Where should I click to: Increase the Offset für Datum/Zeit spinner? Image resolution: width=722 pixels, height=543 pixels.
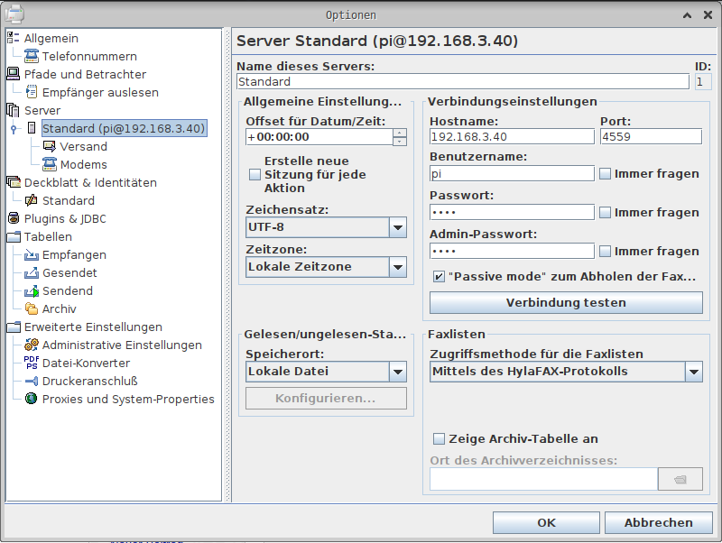[x=400, y=133]
